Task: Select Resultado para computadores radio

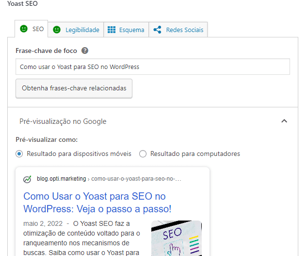Action: (x=143, y=154)
